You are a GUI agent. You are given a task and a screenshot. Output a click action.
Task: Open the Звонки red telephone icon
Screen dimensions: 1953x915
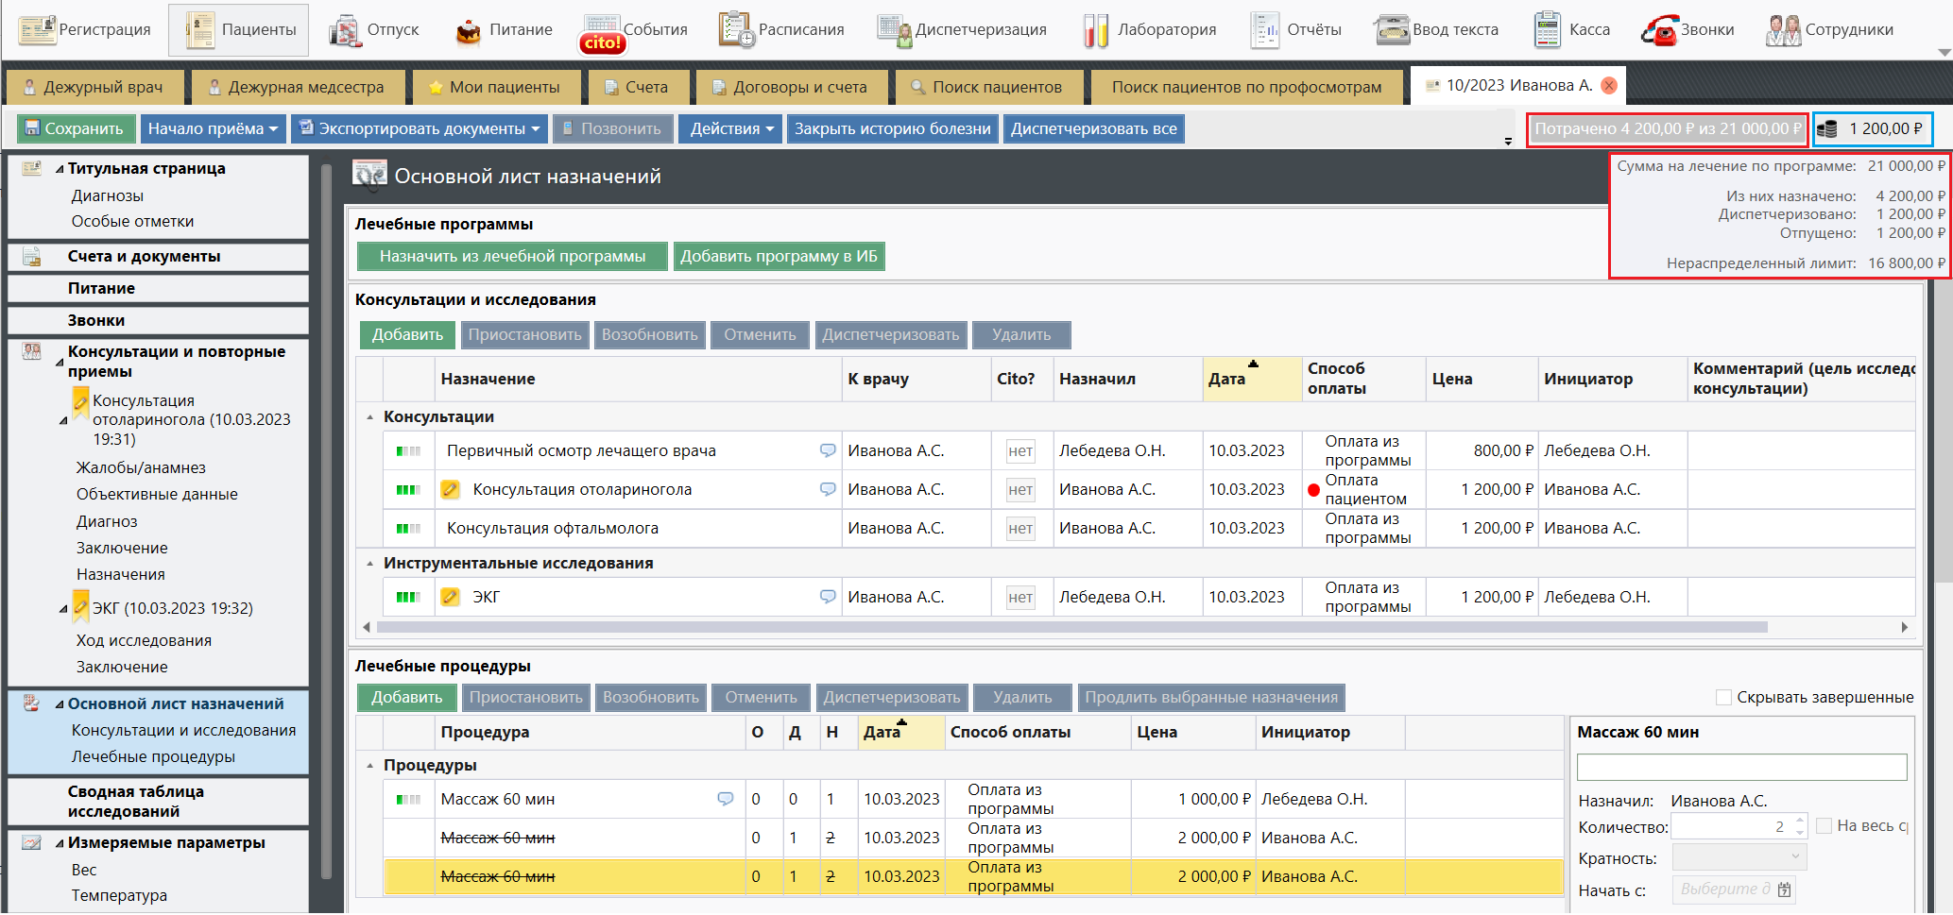(1659, 30)
